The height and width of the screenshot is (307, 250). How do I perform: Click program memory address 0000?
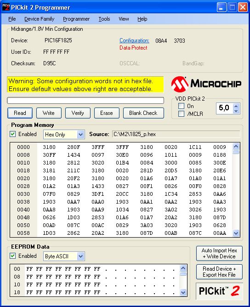[x=23, y=147]
